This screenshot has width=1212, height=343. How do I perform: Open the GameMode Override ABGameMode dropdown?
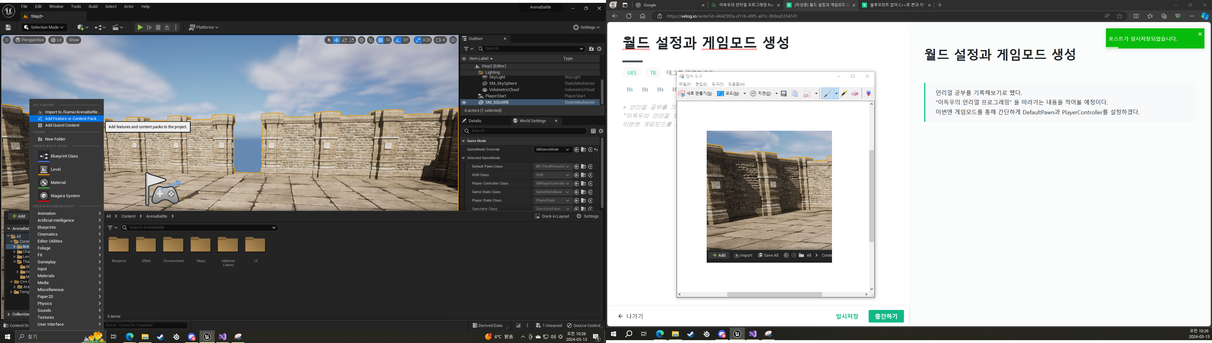coord(553,150)
